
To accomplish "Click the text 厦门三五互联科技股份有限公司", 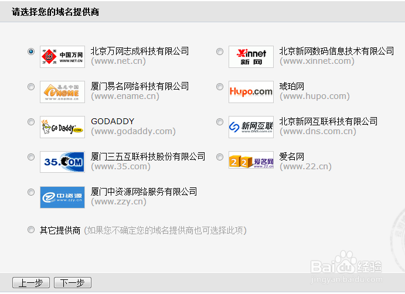I will pos(148,156).
